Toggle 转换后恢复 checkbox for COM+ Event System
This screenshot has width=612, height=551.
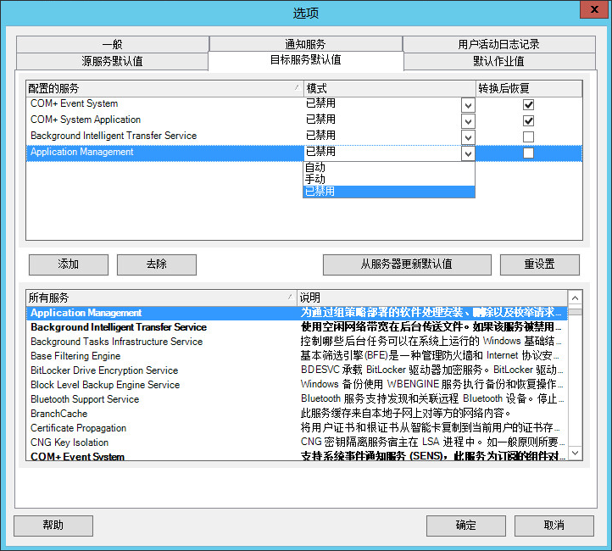(528, 104)
